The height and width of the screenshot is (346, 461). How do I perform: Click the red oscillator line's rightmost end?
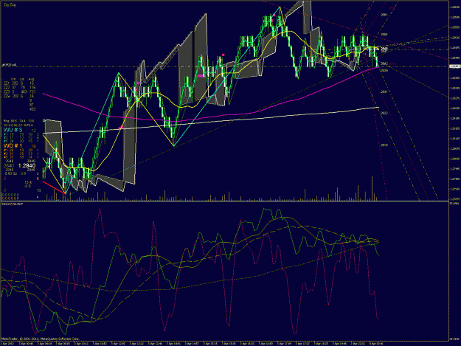[378, 319]
